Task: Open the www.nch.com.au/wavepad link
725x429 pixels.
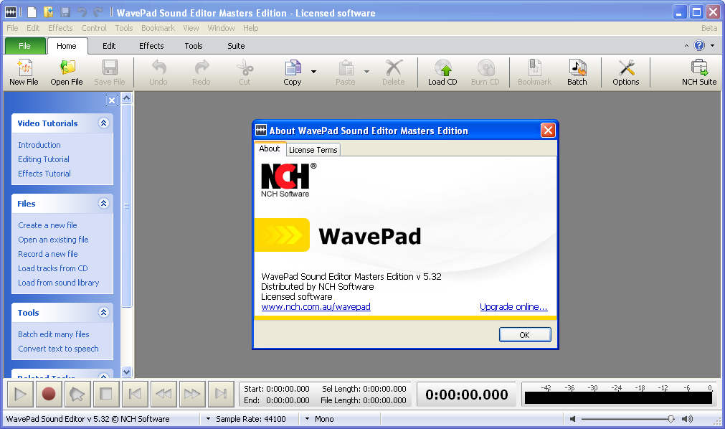Action: (316, 307)
